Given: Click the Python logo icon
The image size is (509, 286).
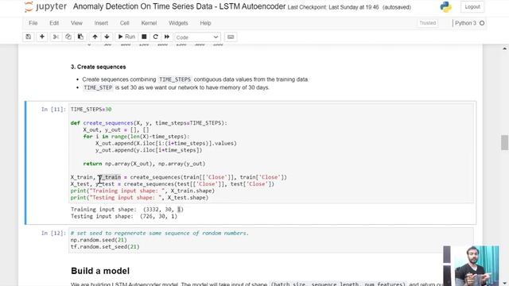Looking at the screenshot, I should 445,7.
